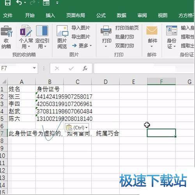Click 双面打印 button
Screen dimensions: 195x195
[x=124, y=46]
